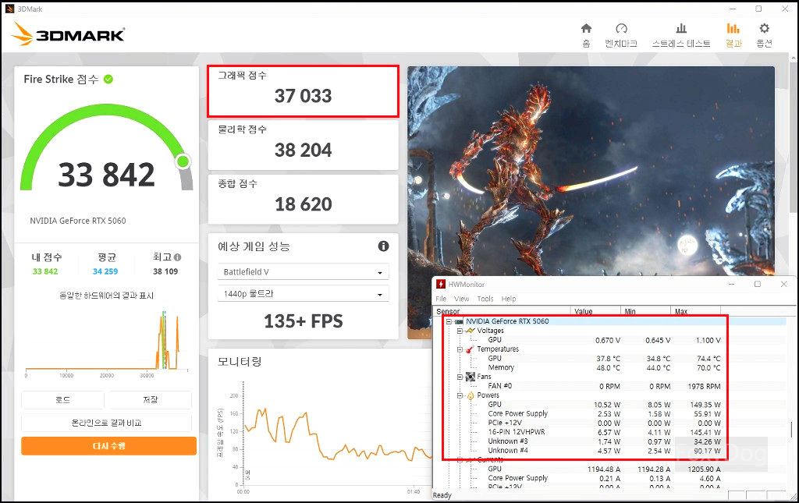The height and width of the screenshot is (503, 799).
Task: Click the 평균 34 259 value
Action: (x=105, y=271)
